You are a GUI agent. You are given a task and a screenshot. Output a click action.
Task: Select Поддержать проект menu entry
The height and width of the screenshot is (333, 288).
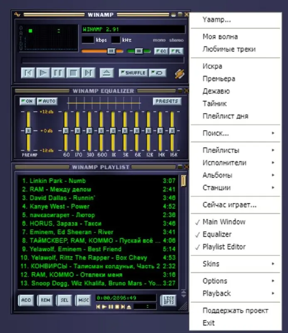(235, 311)
